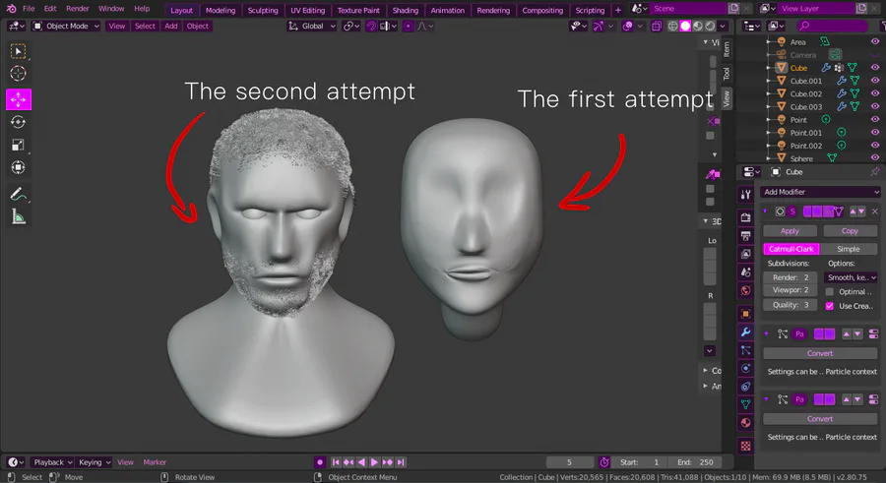Expand viewport shading options arrow
Screen dimensions: 886x483
pyautogui.click(x=723, y=26)
